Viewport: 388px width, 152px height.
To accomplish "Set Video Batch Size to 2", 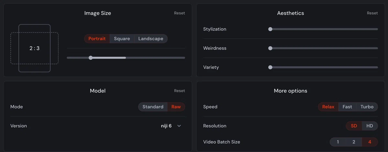I will pos(354,142).
